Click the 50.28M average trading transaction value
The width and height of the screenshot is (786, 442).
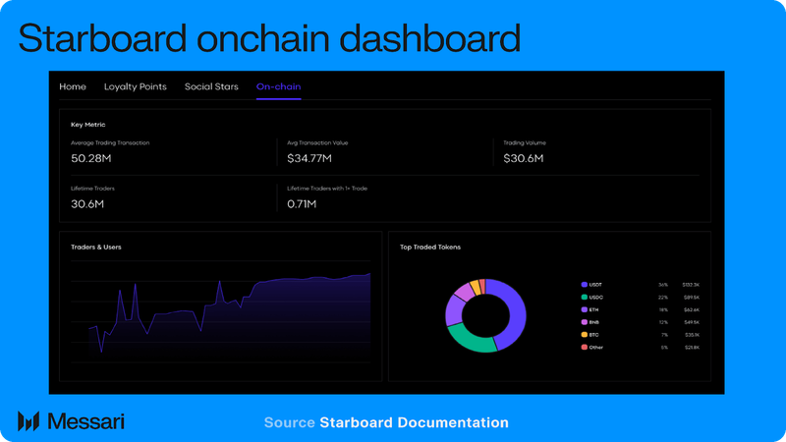pyautogui.click(x=90, y=158)
